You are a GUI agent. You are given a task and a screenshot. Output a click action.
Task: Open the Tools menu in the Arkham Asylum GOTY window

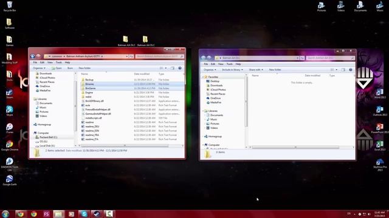pos(59,62)
